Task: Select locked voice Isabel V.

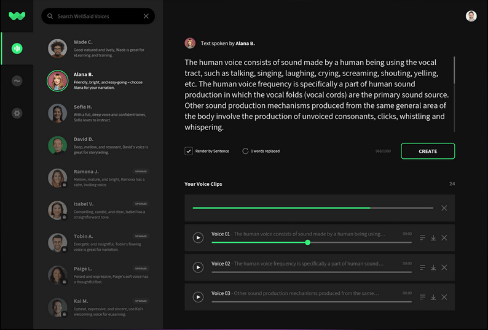Action: click(98, 210)
